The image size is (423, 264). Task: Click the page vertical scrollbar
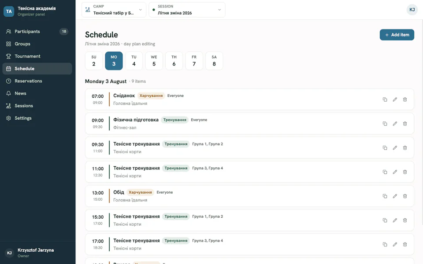(422, 122)
